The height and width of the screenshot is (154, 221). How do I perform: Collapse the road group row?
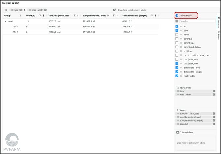tap(5, 21)
